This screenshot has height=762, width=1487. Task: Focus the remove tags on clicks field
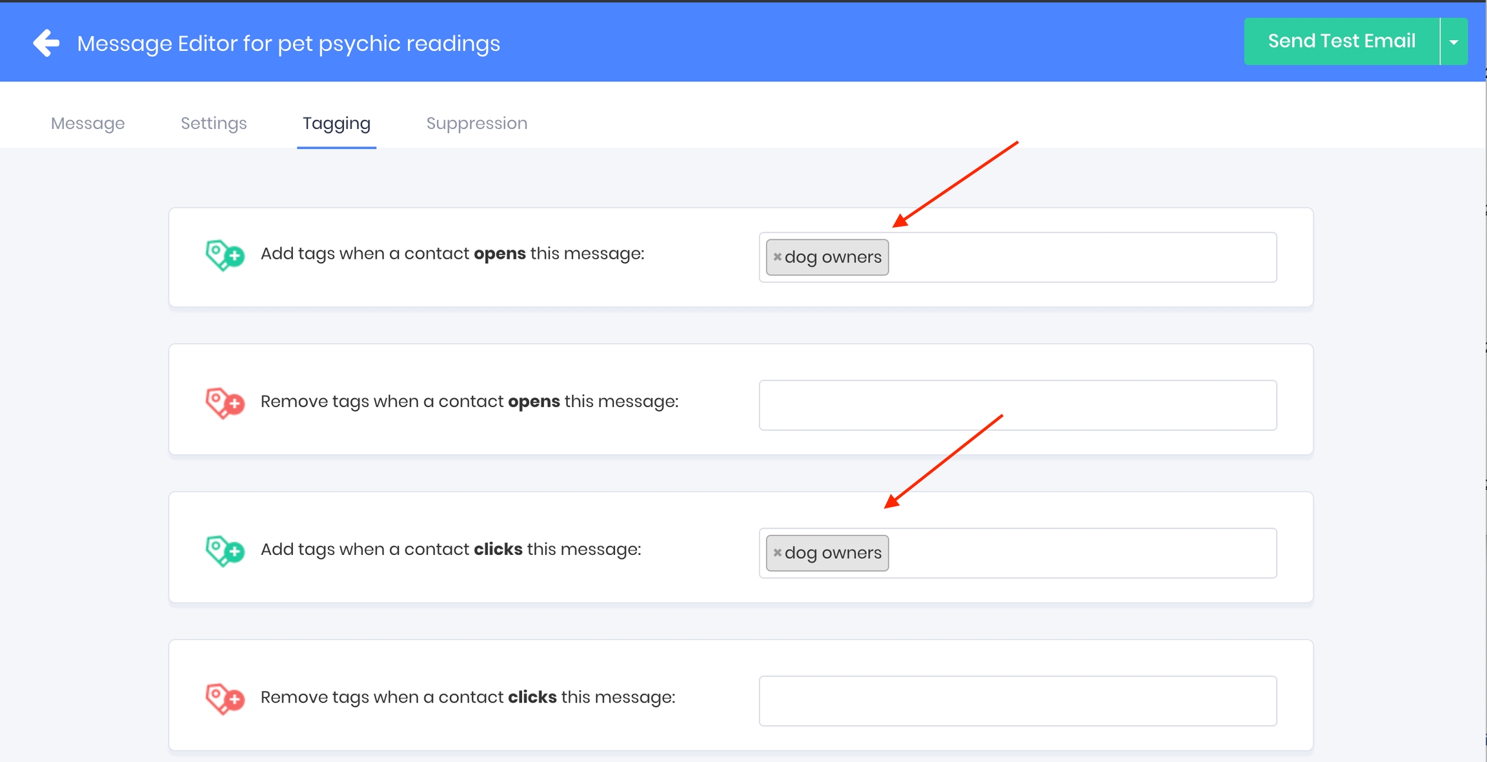pyautogui.click(x=1017, y=701)
